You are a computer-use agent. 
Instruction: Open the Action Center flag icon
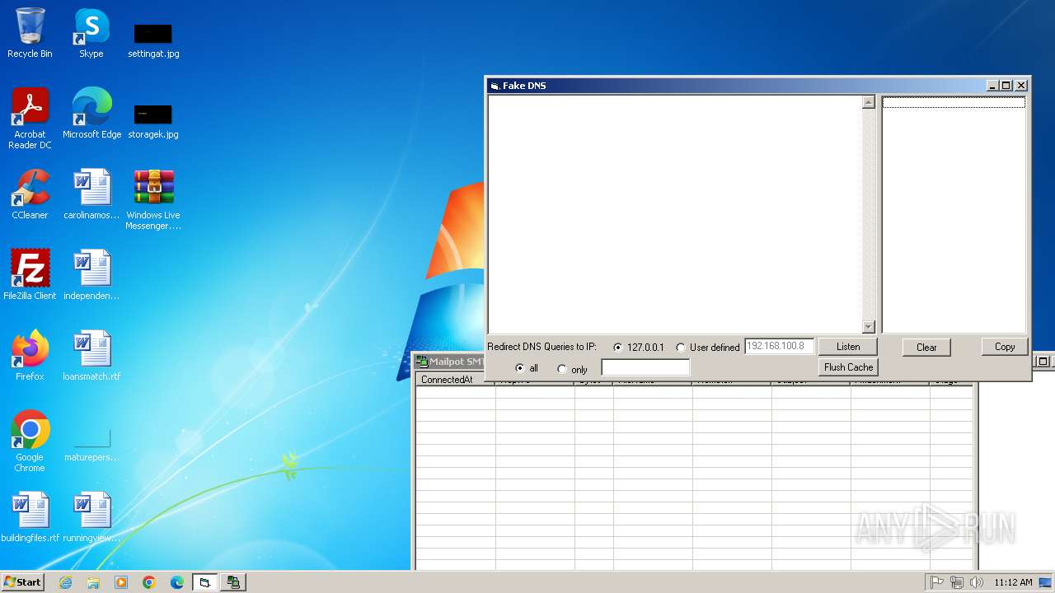point(937,582)
